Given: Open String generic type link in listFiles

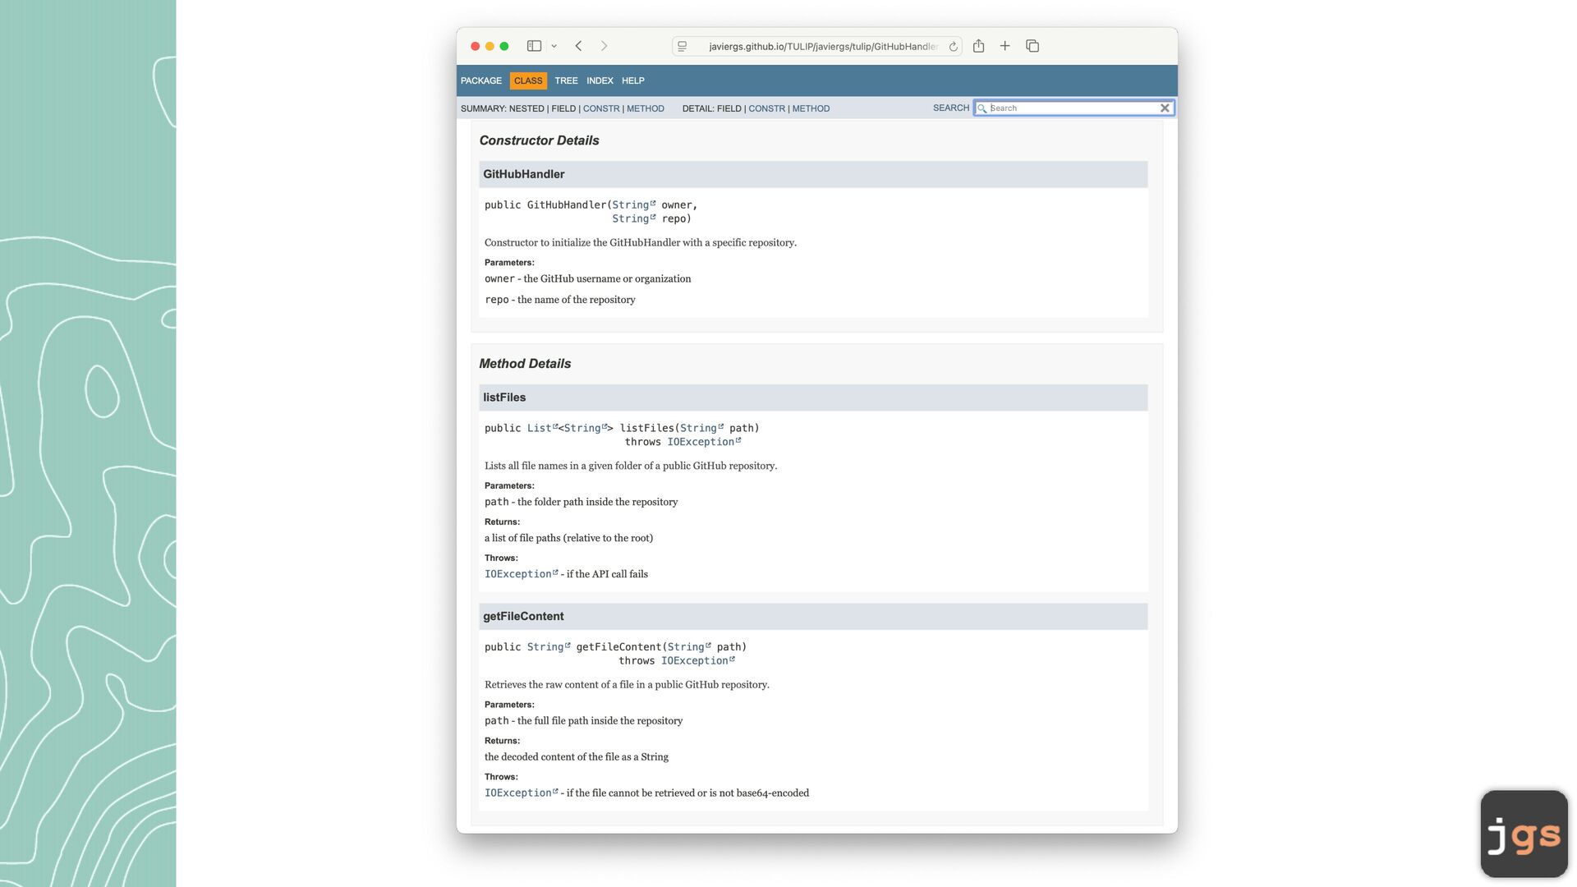Looking at the screenshot, I should 586,428.
